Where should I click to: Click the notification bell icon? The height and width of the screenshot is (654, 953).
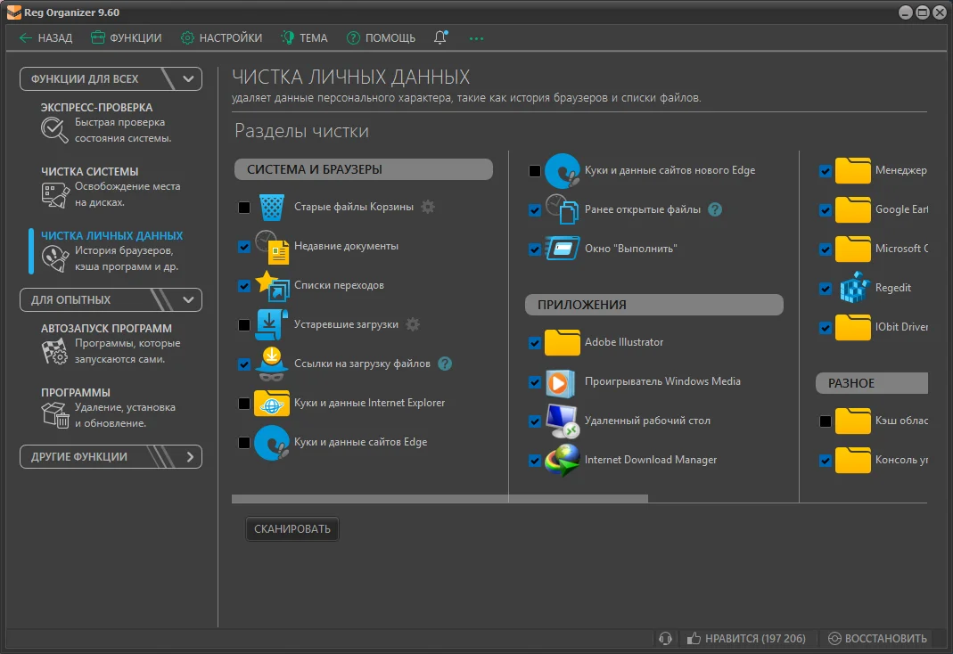coord(440,37)
